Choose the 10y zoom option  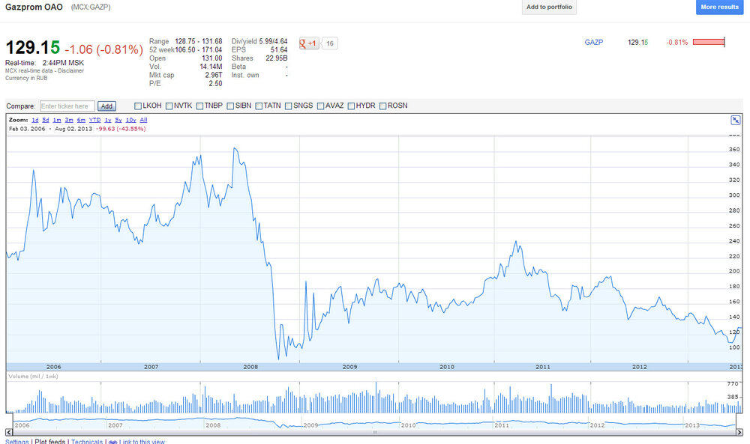[x=130, y=120]
